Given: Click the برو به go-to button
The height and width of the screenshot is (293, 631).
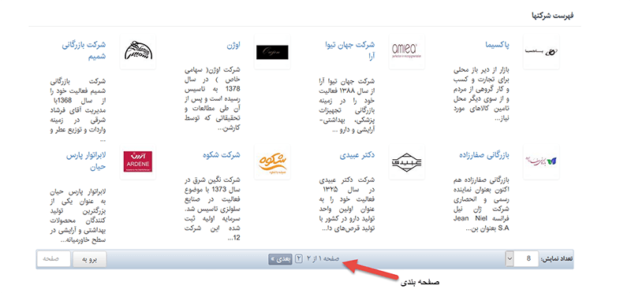Looking at the screenshot, I should (89, 259).
